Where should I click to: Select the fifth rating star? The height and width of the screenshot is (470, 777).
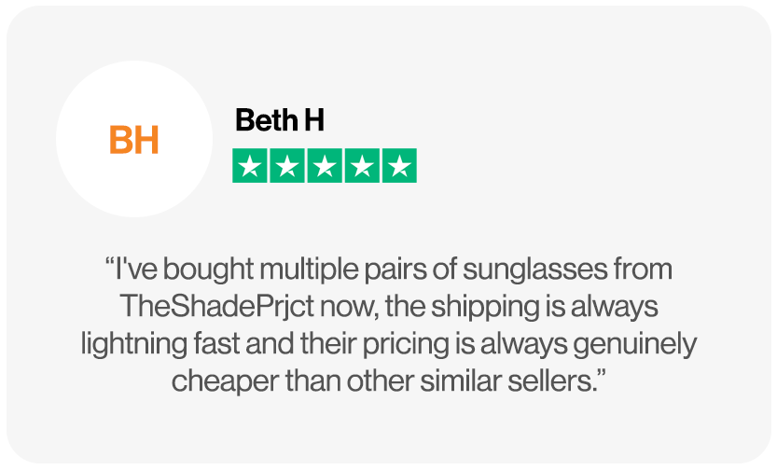pos(398,166)
